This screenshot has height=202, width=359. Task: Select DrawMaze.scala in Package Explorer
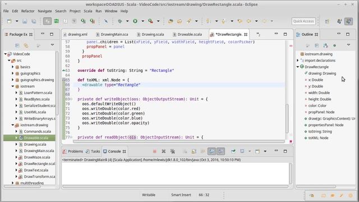37,157
